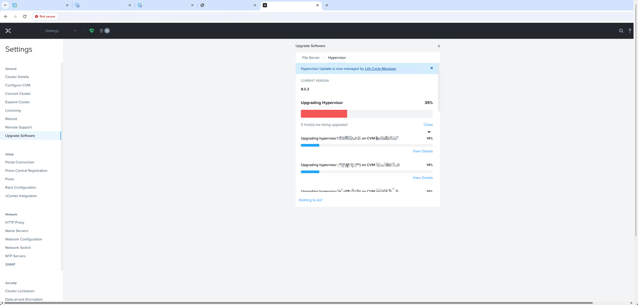The height and width of the screenshot is (305, 638).
Task: Open the Life Cycle Manager link
Action: coord(380,69)
